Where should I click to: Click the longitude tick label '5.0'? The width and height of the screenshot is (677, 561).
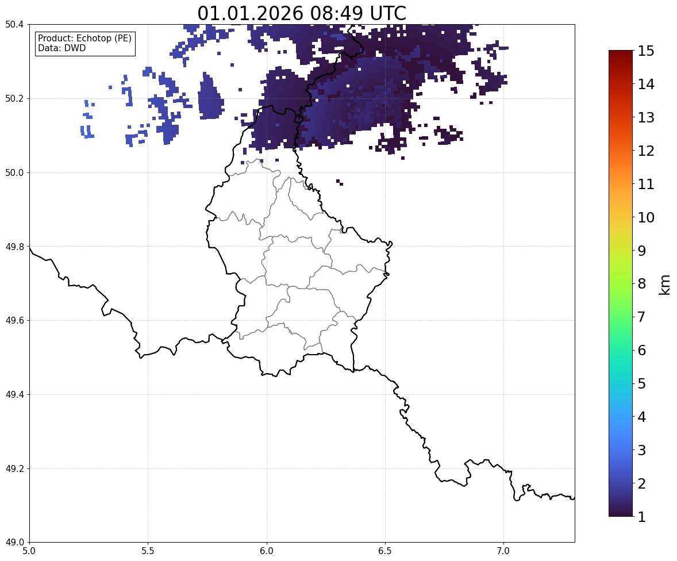click(29, 551)
